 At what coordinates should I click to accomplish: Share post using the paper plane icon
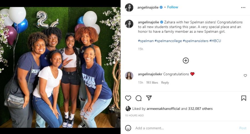tap(149, 98)
